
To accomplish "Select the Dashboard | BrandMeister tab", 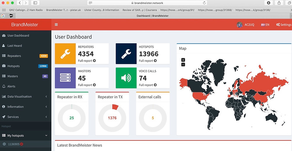I will click(x=152, y=16).
